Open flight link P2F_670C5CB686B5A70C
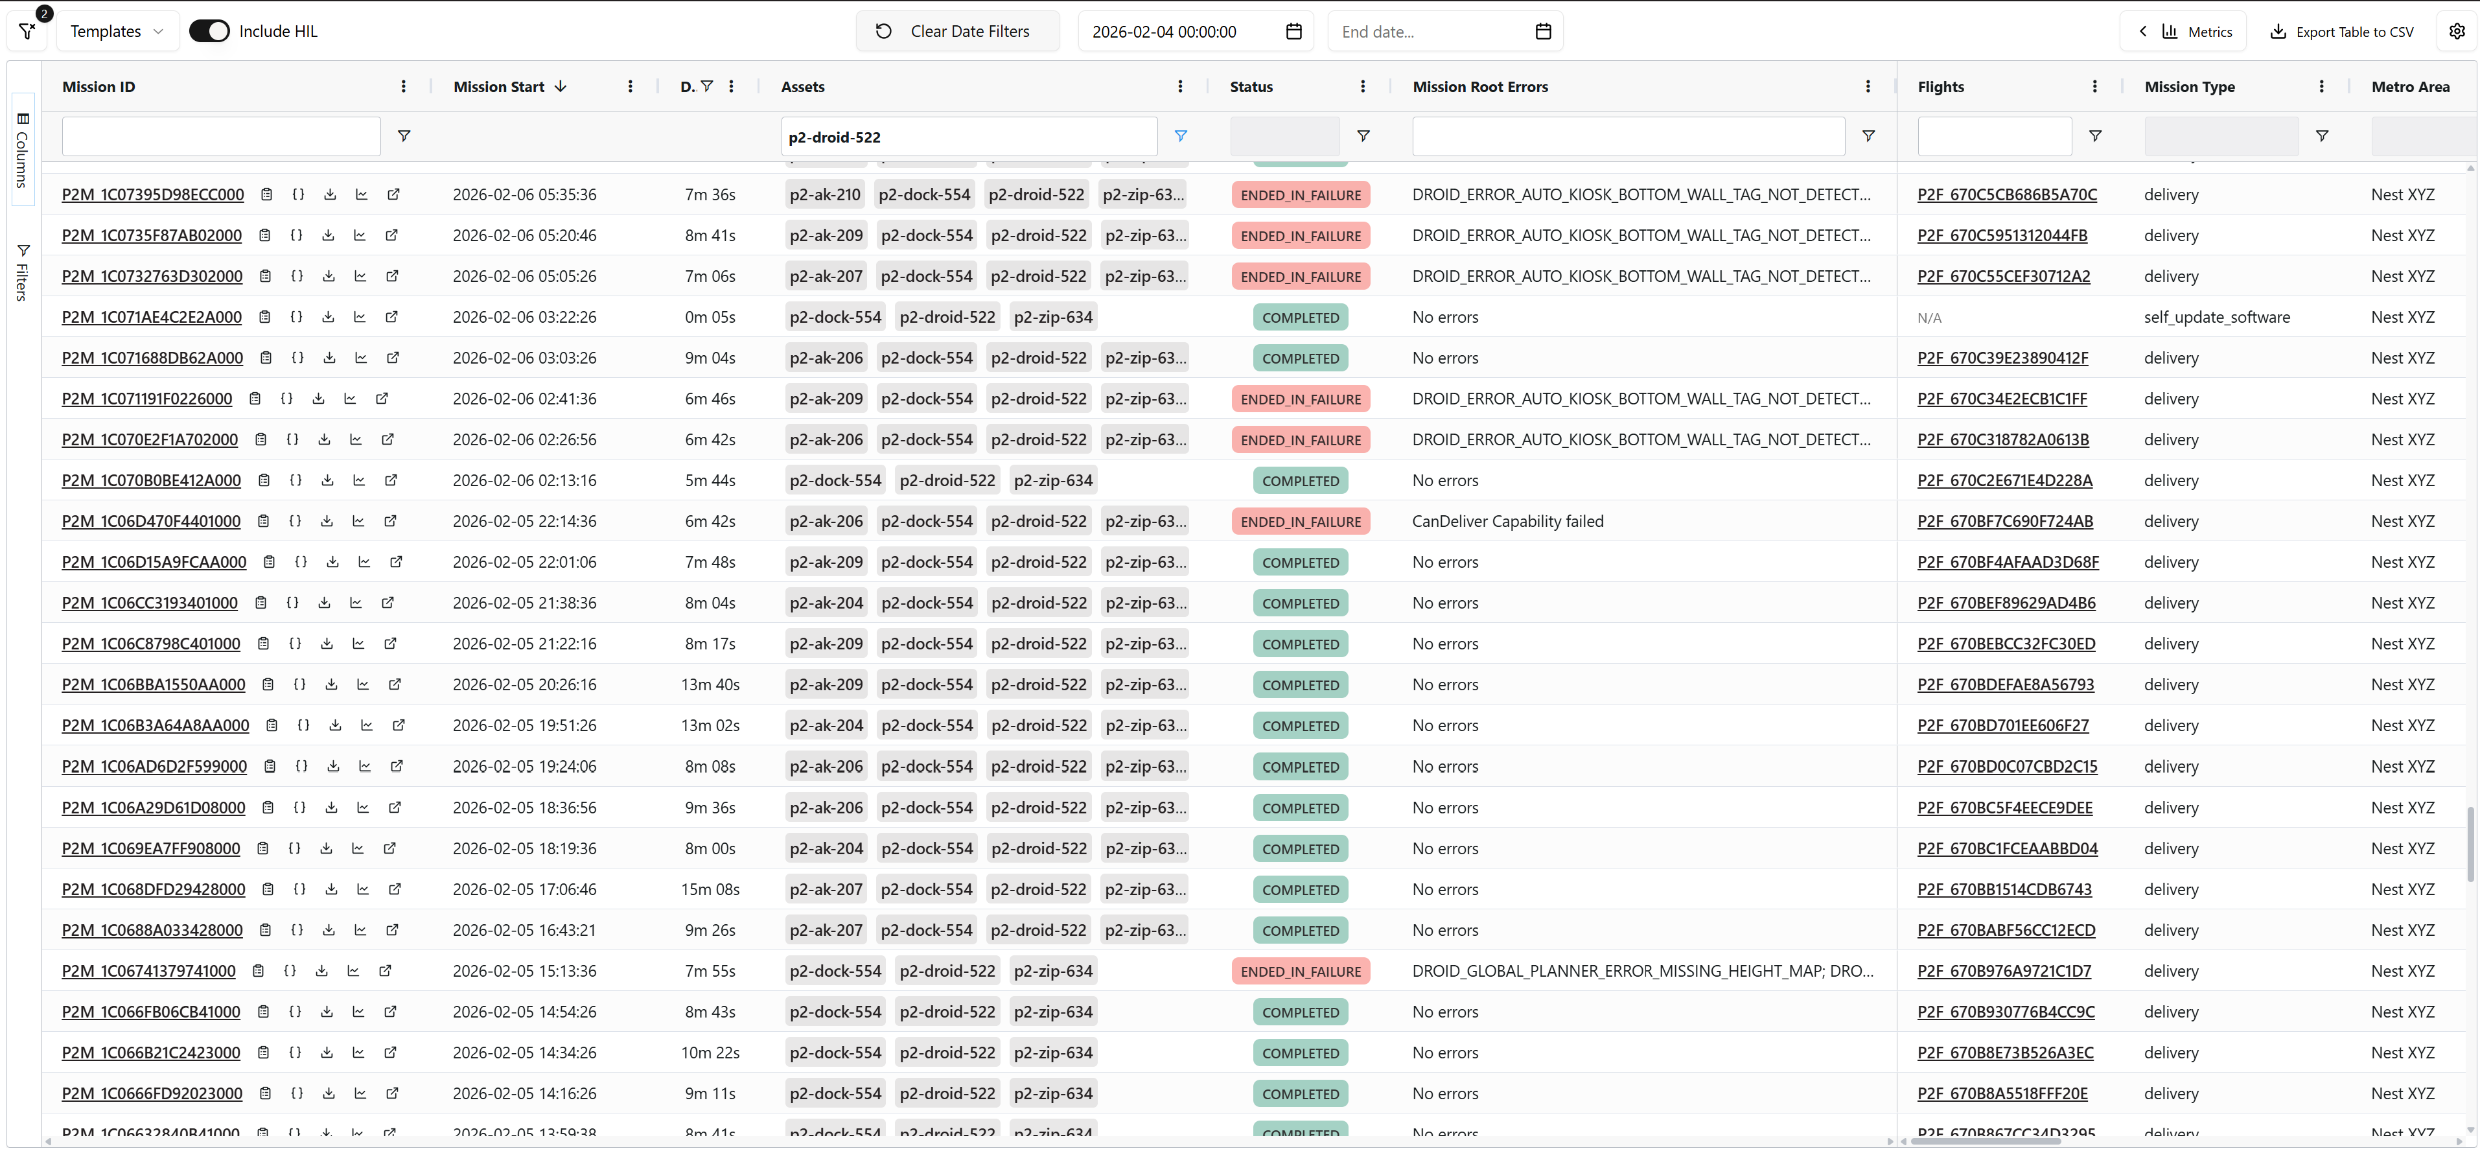 pos(2006,194)
